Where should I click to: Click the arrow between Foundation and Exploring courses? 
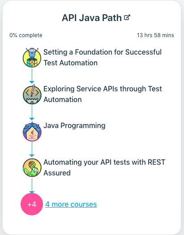point(32,76)
